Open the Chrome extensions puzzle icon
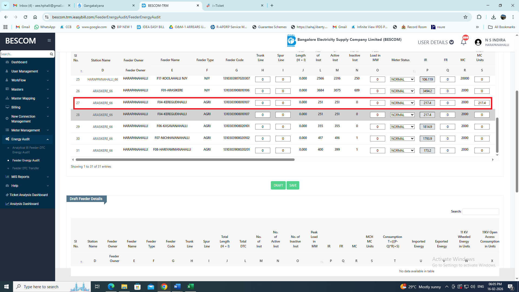 tap(479, 17)
